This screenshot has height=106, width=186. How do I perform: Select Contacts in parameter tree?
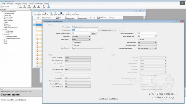pos(6,24)
